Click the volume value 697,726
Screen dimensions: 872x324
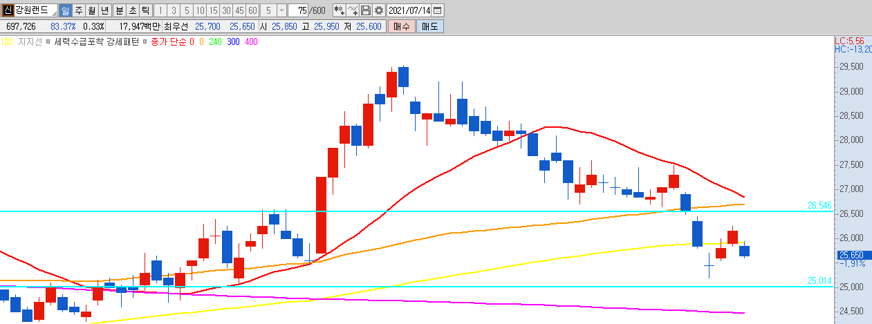(x=21, y=26)
